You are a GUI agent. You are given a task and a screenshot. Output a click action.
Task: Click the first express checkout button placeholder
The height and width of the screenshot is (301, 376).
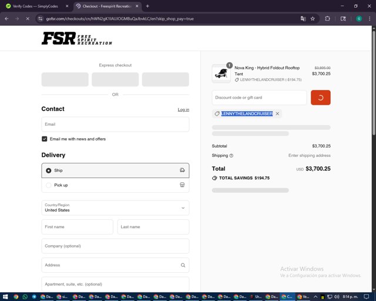tap(65, 79)
